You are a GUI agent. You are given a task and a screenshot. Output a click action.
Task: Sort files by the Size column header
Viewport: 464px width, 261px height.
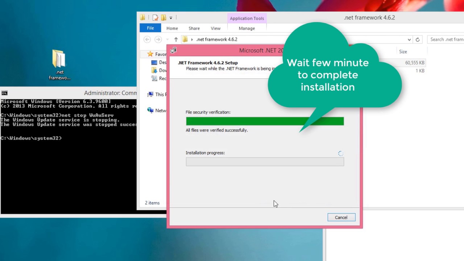(403, 51)
